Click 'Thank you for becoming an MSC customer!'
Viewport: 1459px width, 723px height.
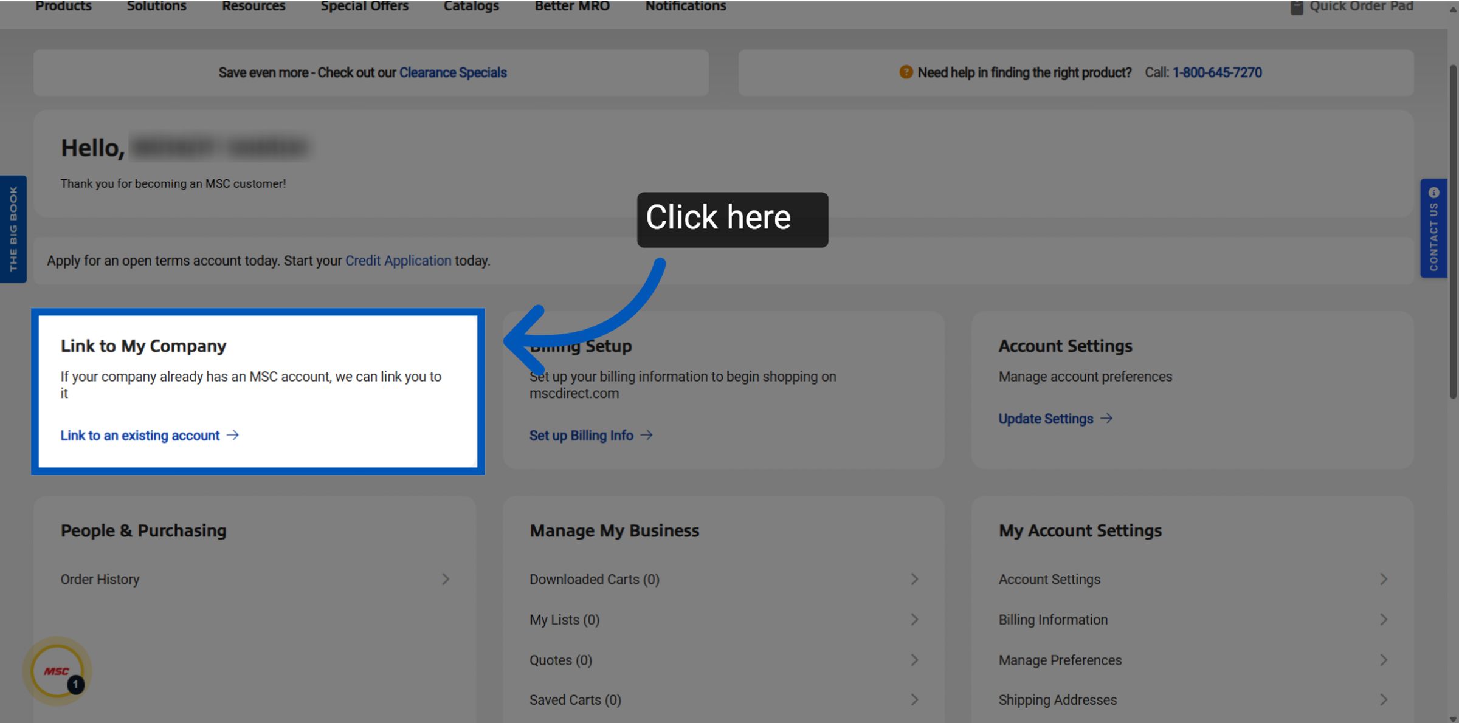173,183
